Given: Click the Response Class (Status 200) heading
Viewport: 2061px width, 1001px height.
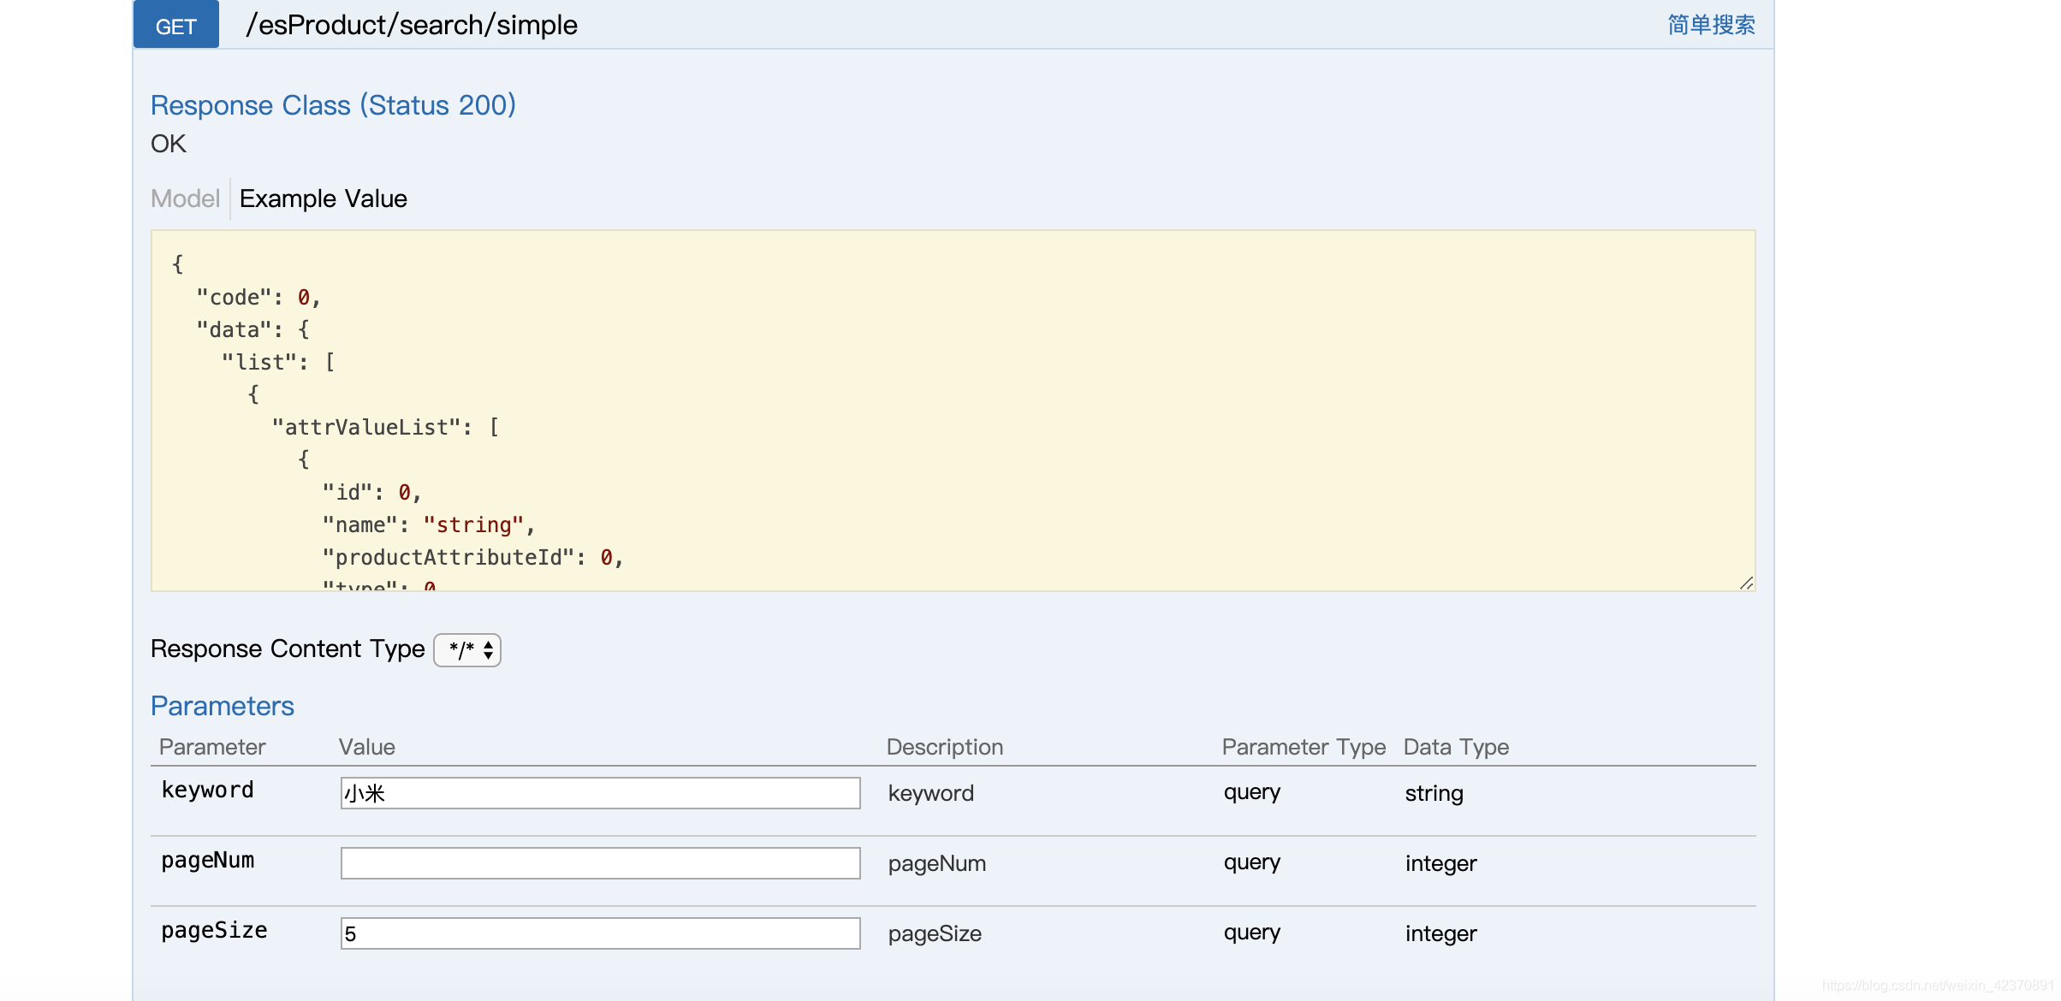Looking at the screenshot, I should point(333,105).
